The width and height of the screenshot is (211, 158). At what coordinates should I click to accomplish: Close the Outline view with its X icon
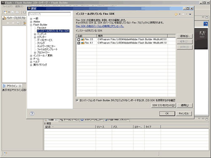point(20,86)
